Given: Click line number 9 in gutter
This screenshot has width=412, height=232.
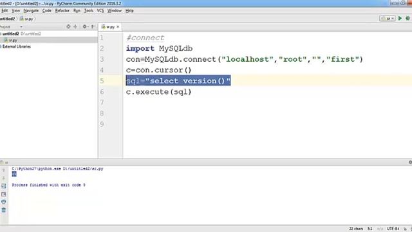Looking at the screenshot, I should coord(102,124).
